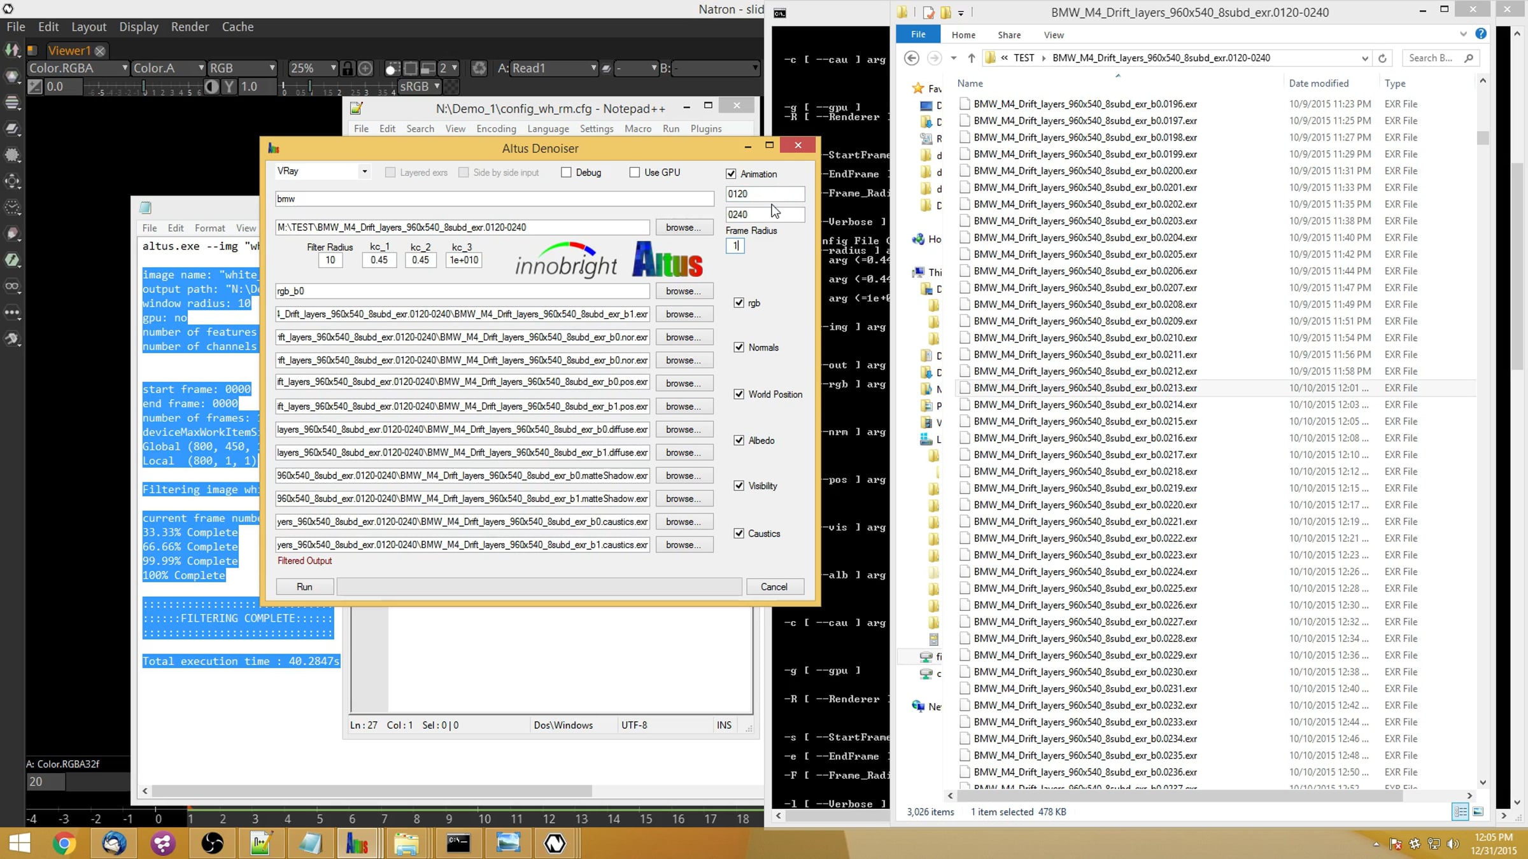The image size is (1528, 859).
Task: Click the viewer wipe operator layers icon
Action: [x=606, y=68]
